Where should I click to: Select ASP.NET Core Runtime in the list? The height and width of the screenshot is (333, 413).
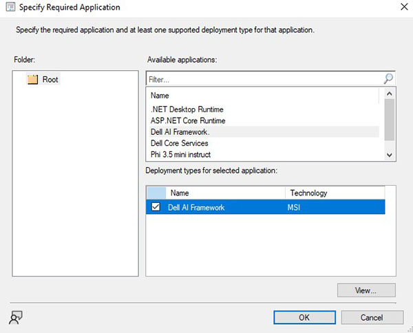pos(187,120)
